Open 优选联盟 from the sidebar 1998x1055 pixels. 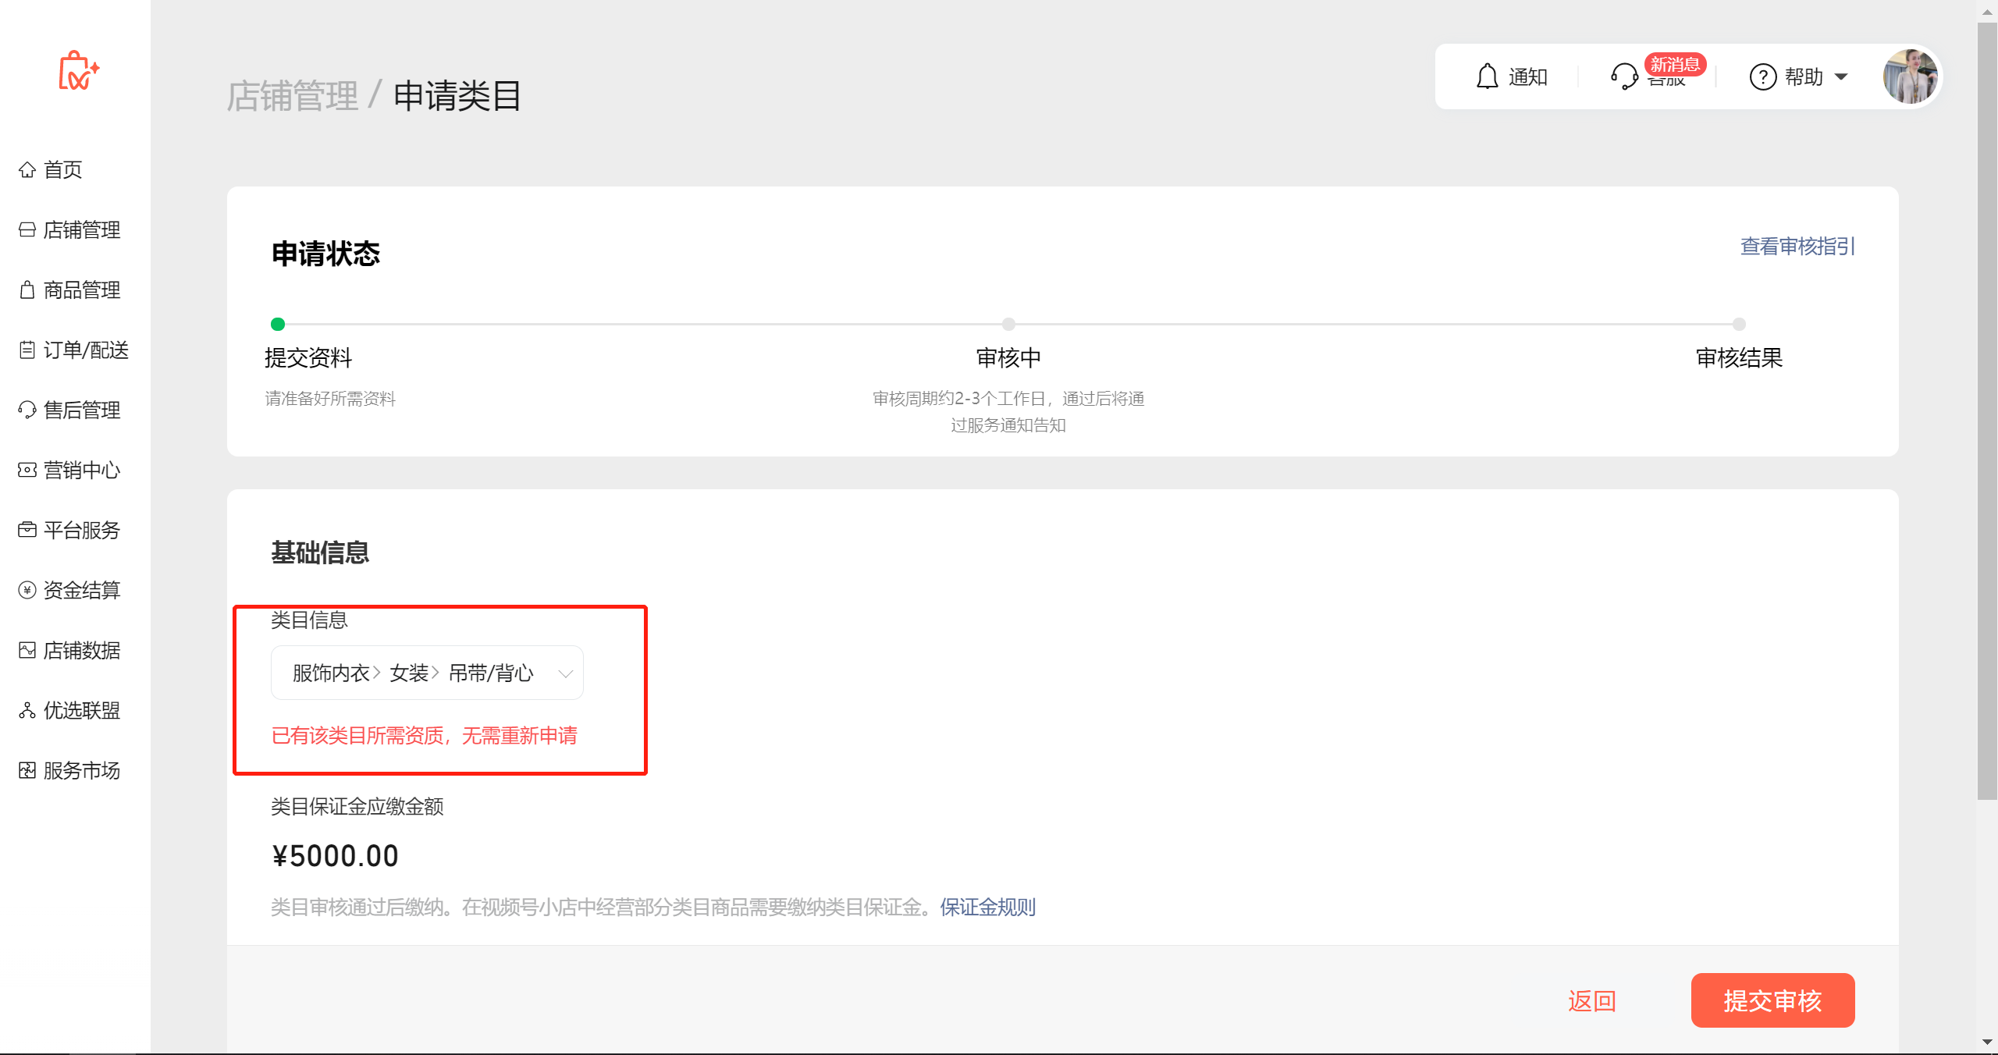pos(81,710)
